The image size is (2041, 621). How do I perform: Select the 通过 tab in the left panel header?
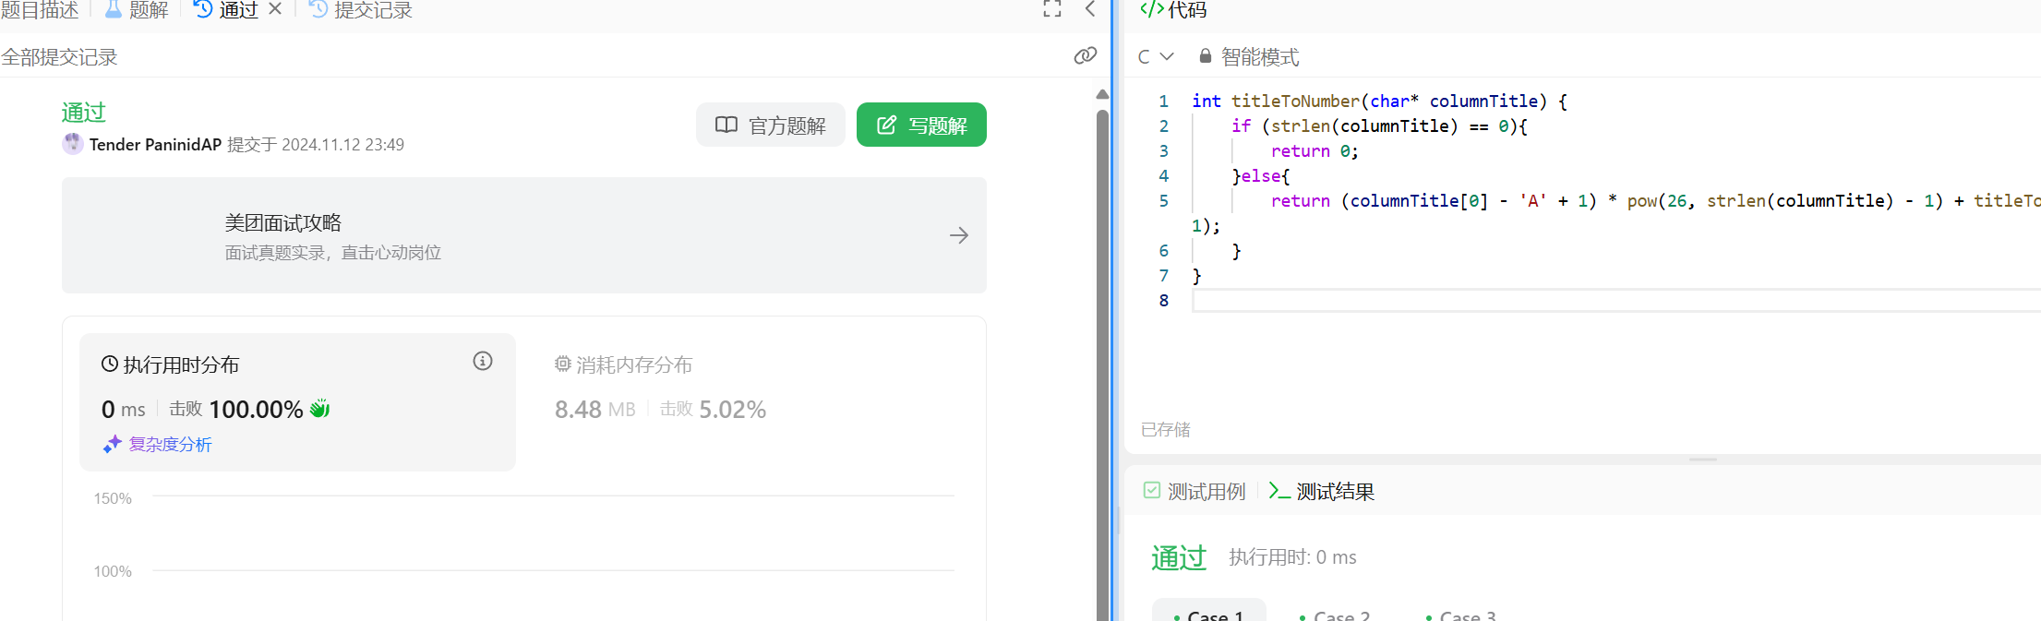226,10
